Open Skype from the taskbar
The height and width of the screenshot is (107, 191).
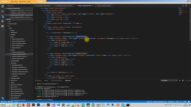123,105
